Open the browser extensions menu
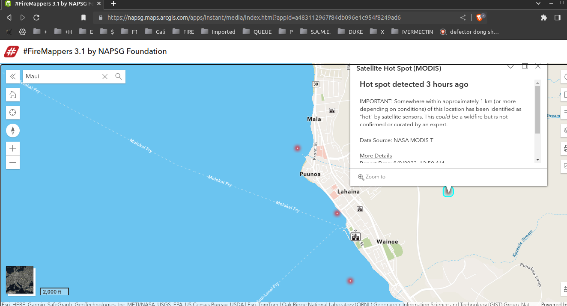 [544, 18]
